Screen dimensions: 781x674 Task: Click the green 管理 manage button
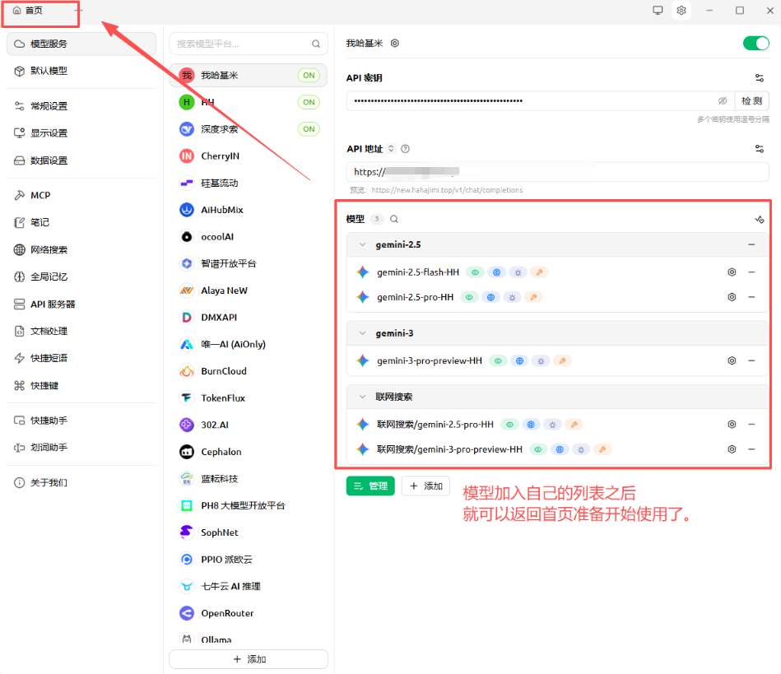[370, 486]
